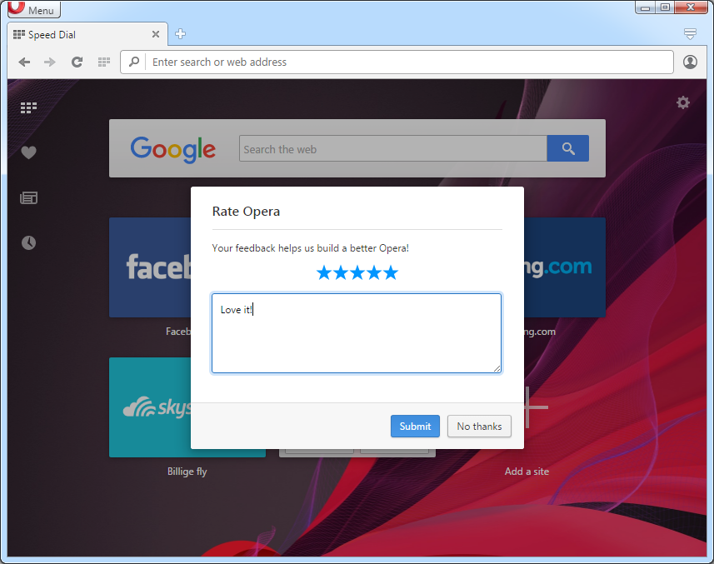Select the fifth rating star
The height and width of the screenshot is (564, 714).
pos(391,272)
